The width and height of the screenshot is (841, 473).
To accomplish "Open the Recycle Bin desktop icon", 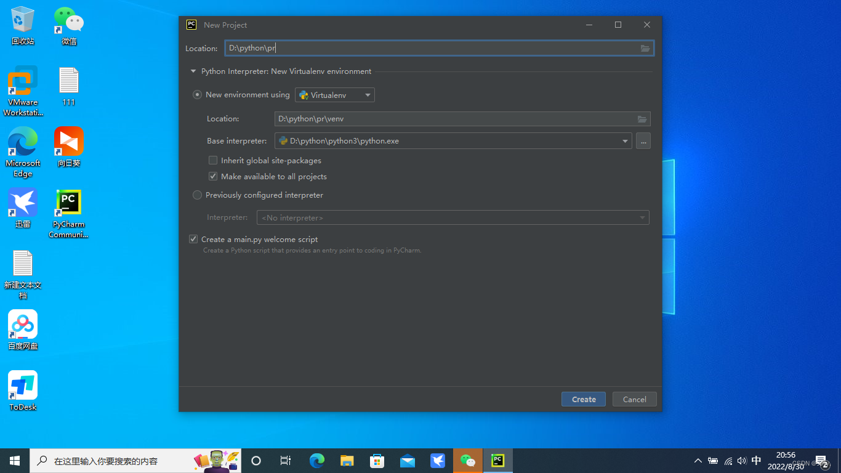I will coord(23,26).
